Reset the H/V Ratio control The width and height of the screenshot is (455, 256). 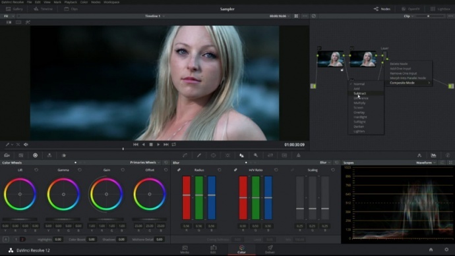pos(276,170)
